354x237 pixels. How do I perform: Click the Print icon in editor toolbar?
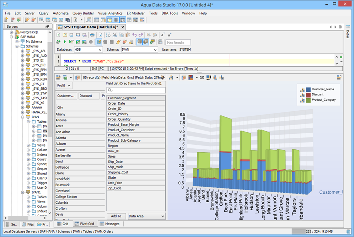(x=92, y=35)
